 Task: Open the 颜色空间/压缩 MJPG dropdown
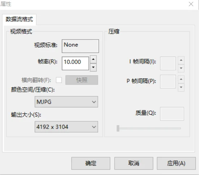coord(66,102)
